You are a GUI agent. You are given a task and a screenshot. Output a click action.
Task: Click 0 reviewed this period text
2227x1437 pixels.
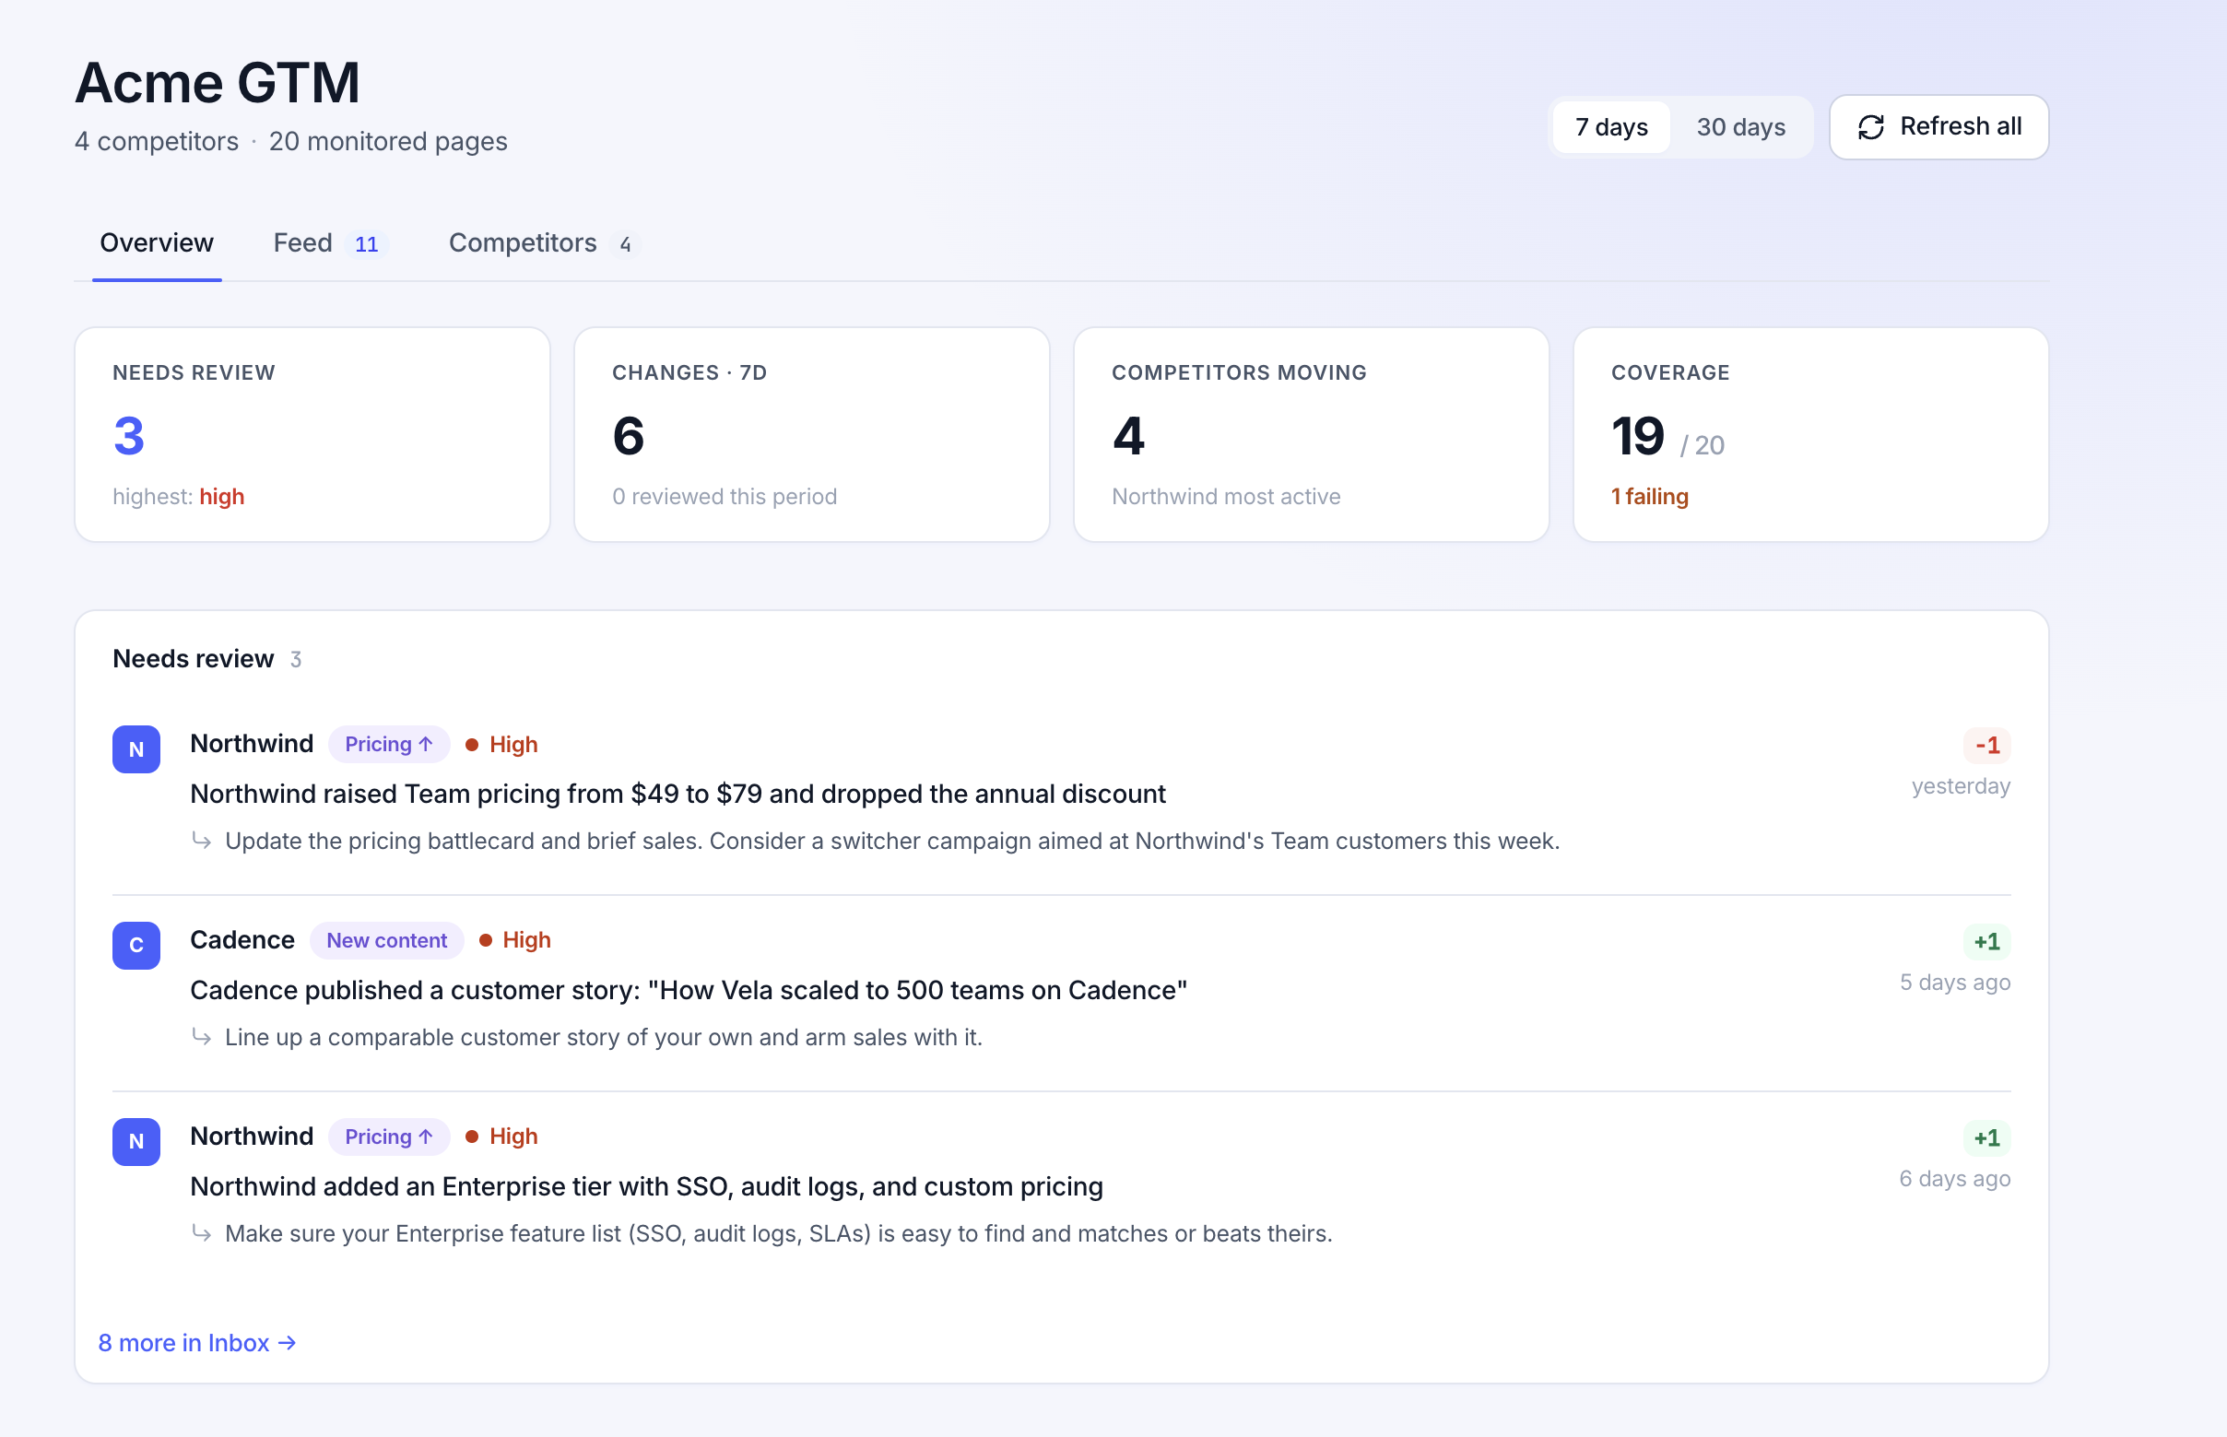tap(725, 497)
